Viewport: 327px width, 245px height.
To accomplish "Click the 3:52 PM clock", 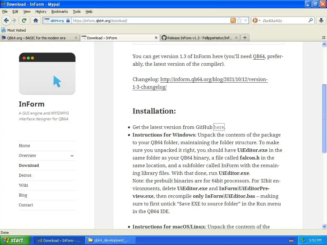I will [315, 241].
